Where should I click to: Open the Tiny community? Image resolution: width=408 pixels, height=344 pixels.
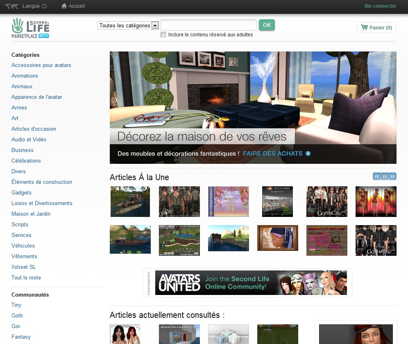[16, 305]
